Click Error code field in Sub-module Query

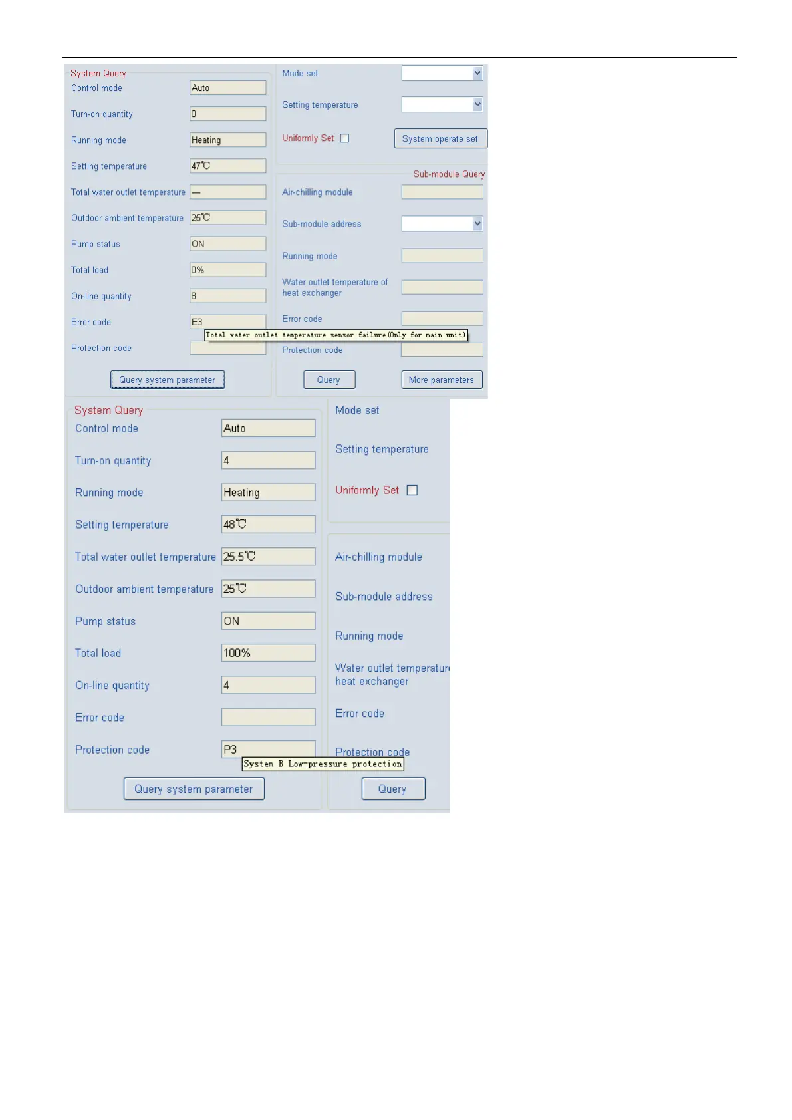(442, 319)
